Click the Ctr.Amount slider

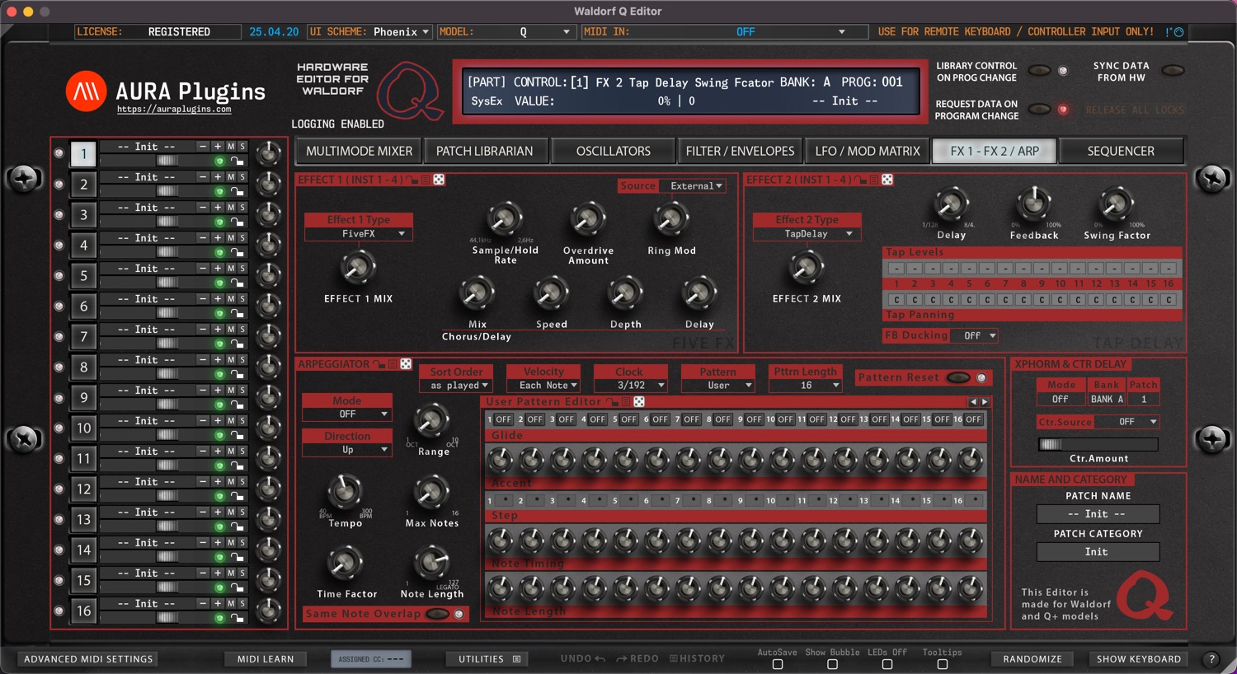tap(1098, 445)
